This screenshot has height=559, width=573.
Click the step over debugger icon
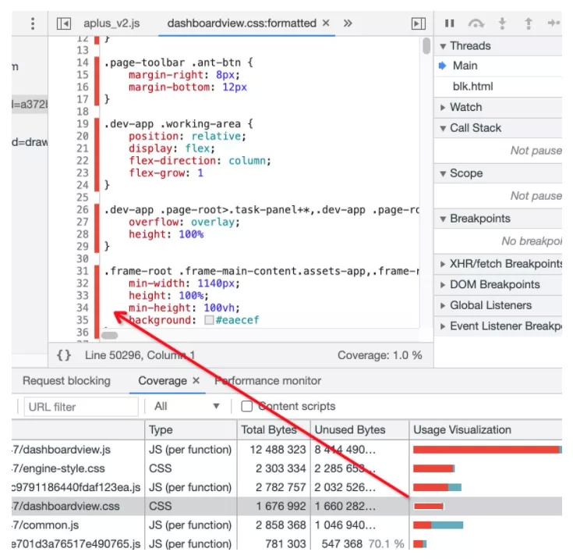coord(475,23)
